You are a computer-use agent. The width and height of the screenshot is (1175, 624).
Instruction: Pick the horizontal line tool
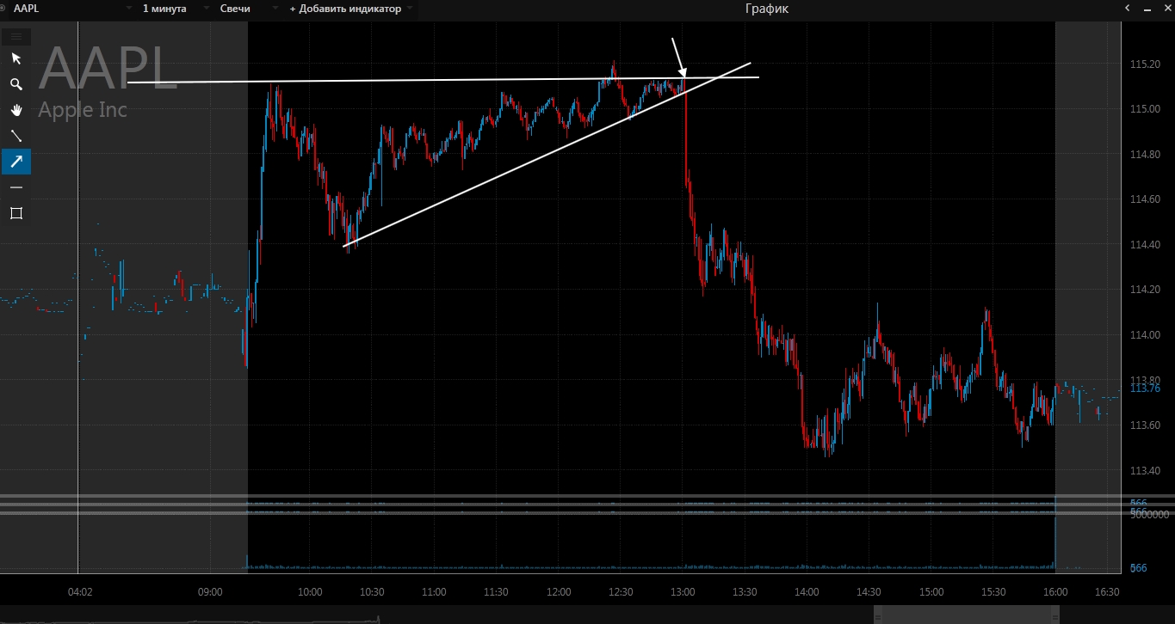(x=15, y=187)
